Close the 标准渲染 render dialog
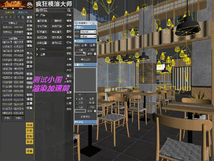This screenshot has width=214, height=161. (x=94, y=23)
